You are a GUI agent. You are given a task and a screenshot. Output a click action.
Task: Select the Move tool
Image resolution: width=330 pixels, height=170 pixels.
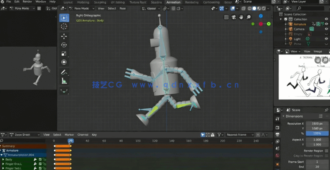click(64, 36)
